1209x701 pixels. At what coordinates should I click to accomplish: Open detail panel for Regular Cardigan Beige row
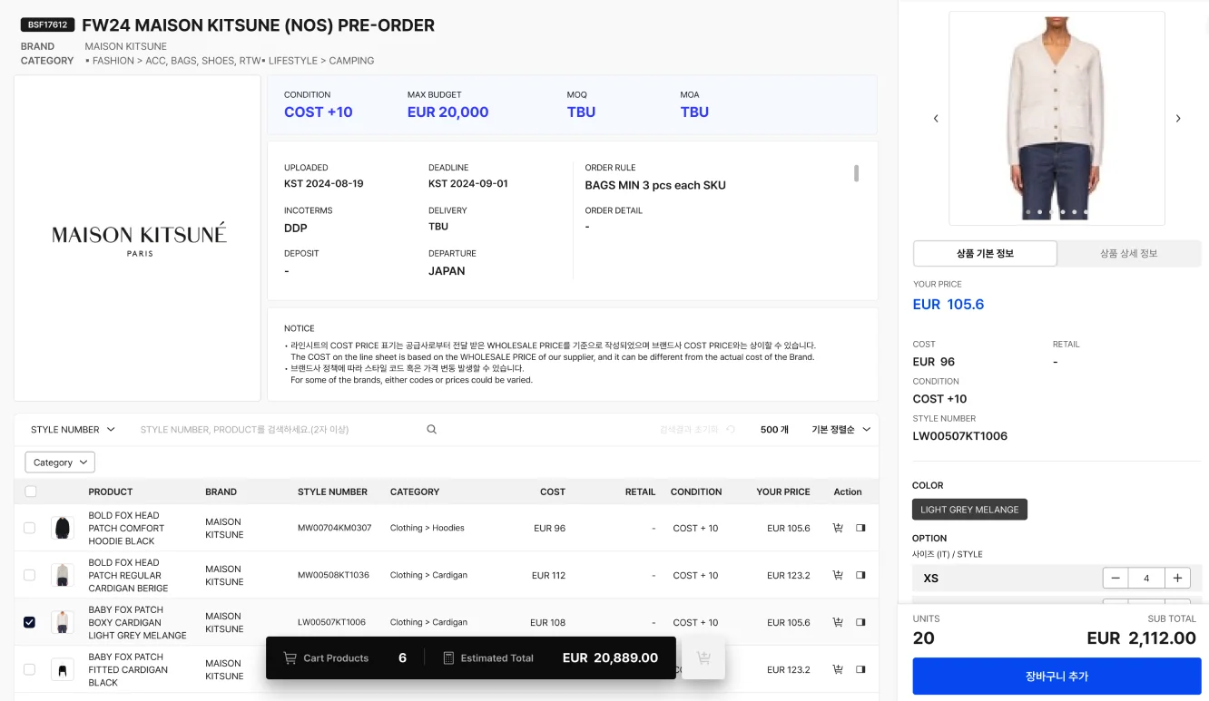coord(860,575)
